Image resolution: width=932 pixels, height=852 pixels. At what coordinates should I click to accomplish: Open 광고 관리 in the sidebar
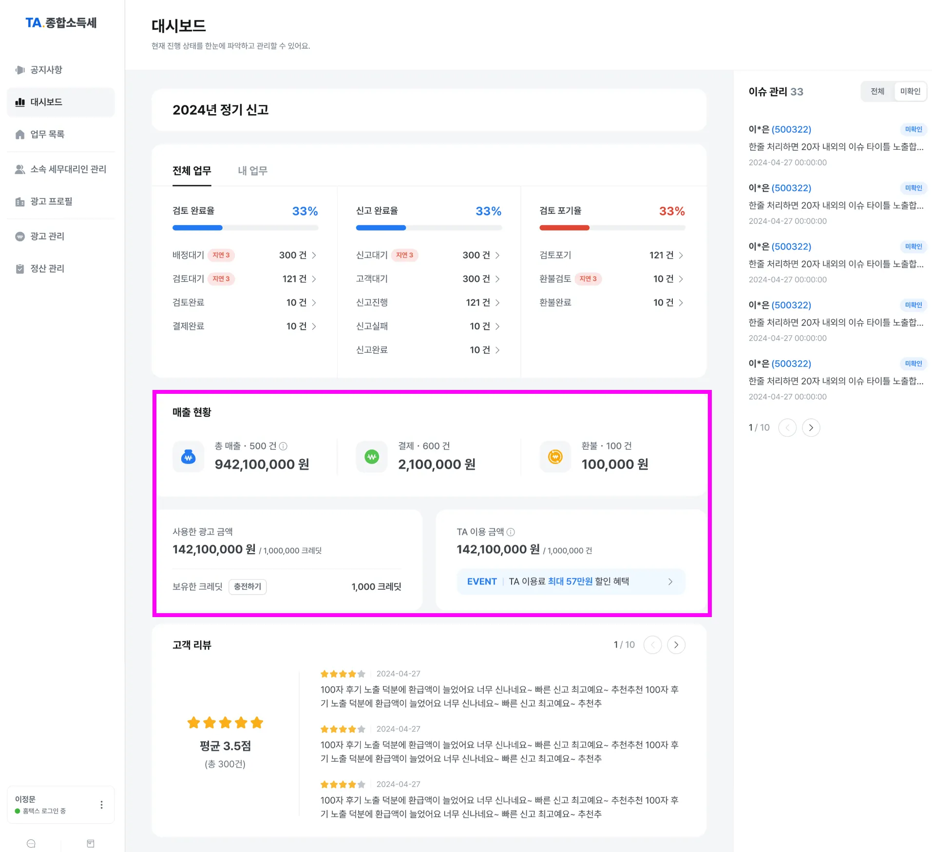(x=61, y=236)
